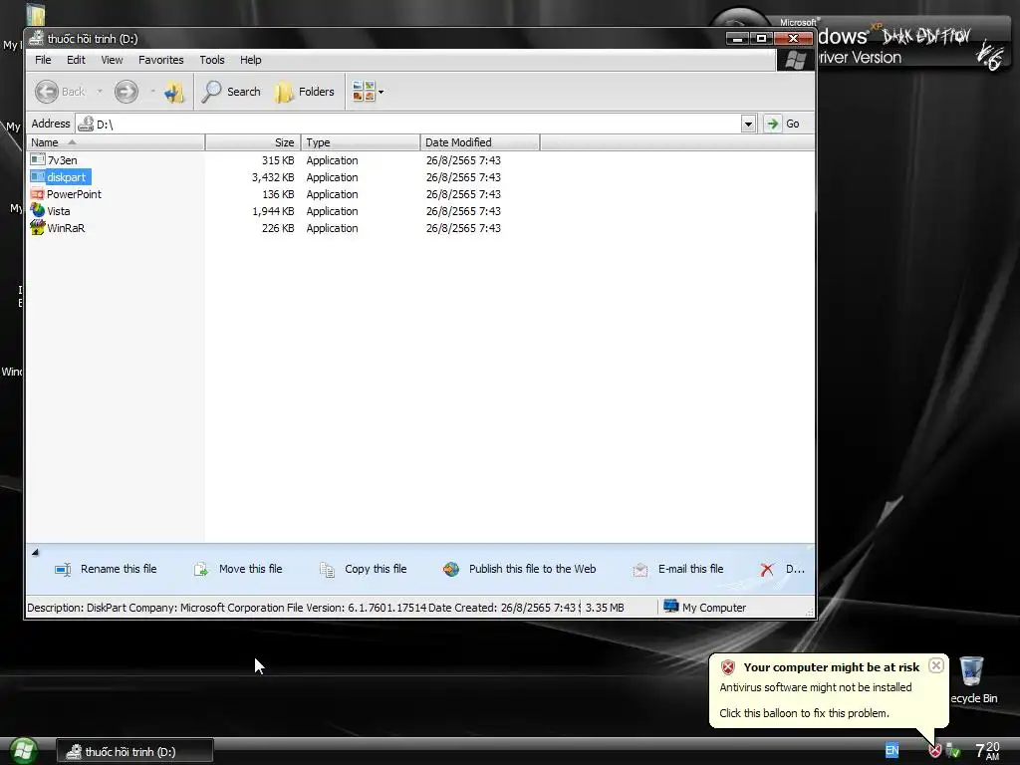The width and height of the screenshot is (1020, 765).
Task: Click balloon text to fix this problem
Action: click(x=804, y=713)
